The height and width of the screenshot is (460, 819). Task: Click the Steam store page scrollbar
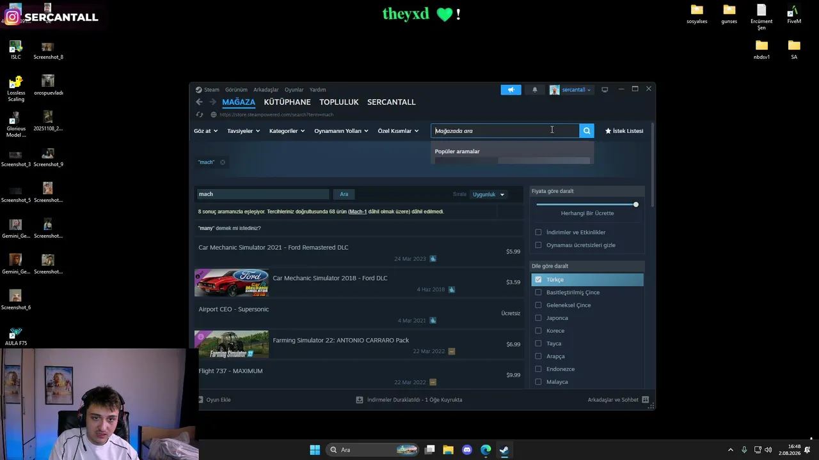653,165
